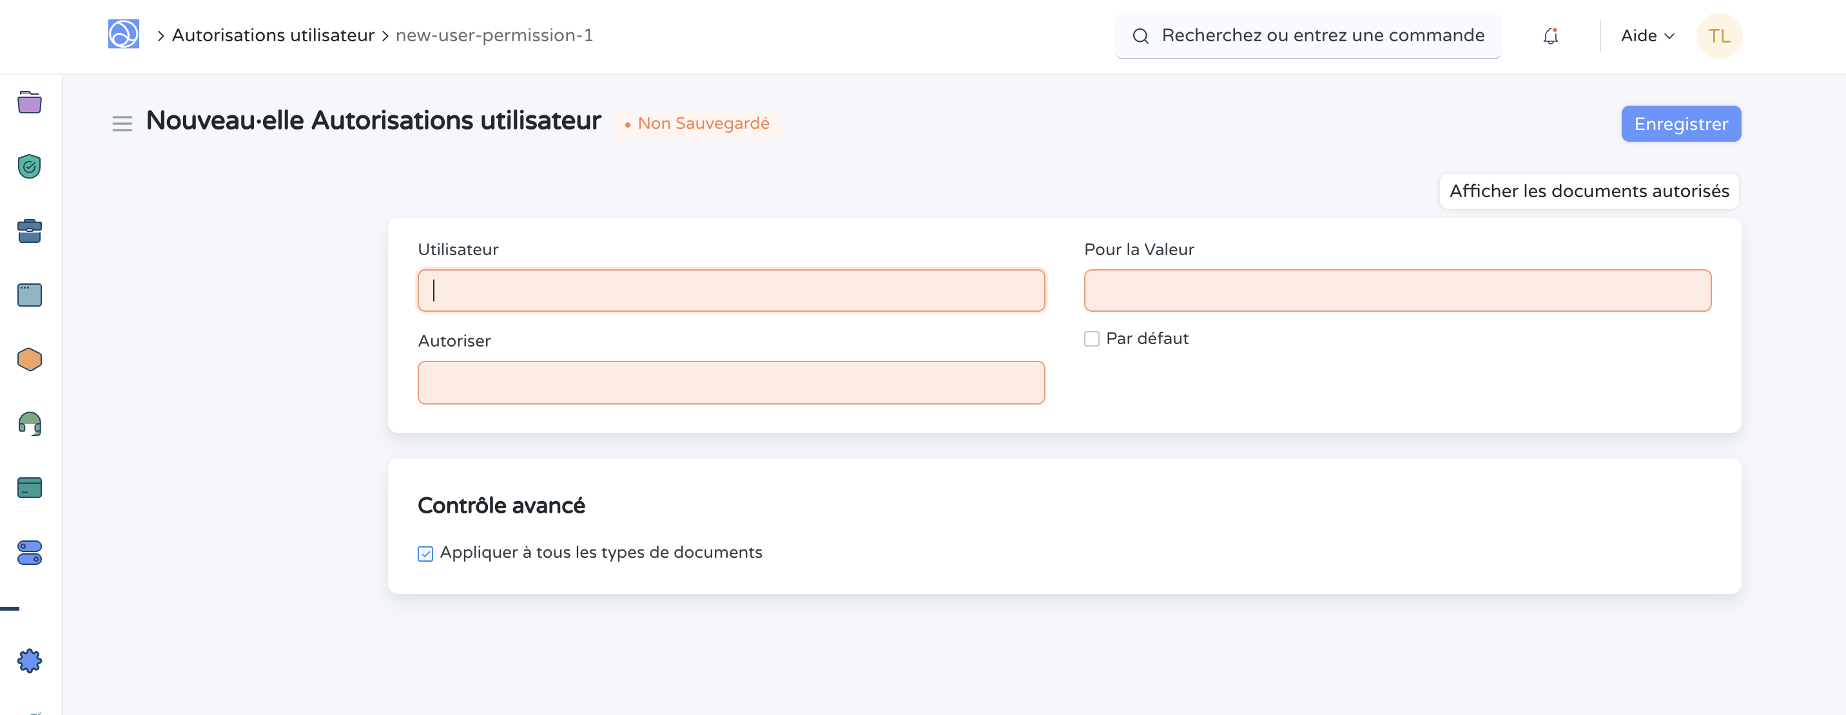Click the purple folder sidebar icon
Viewport: 1846px width, 715px height.
[x=30, y=102]
